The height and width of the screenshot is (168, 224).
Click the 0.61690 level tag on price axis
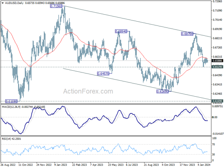tap(217, 101)
